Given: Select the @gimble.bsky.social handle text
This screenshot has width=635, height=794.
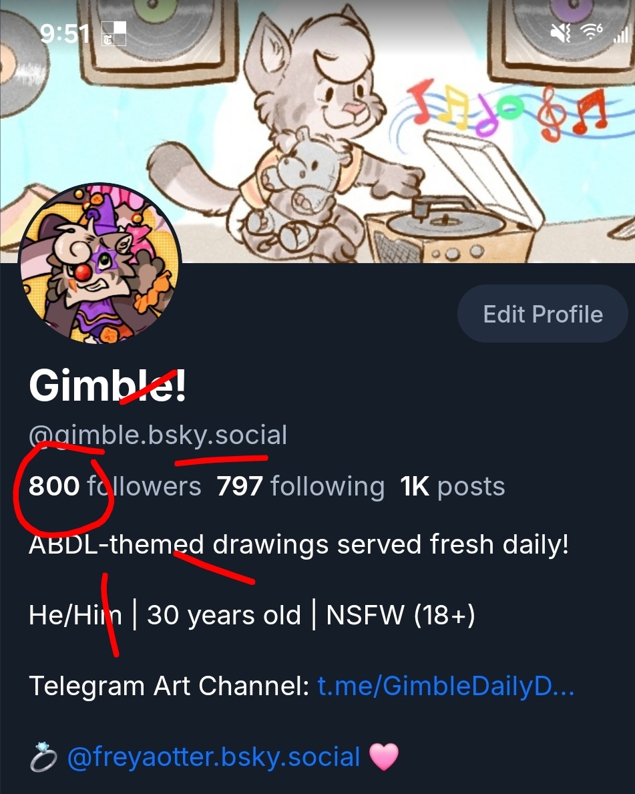Looking at the screenshot, I should [x=158, y=435].
